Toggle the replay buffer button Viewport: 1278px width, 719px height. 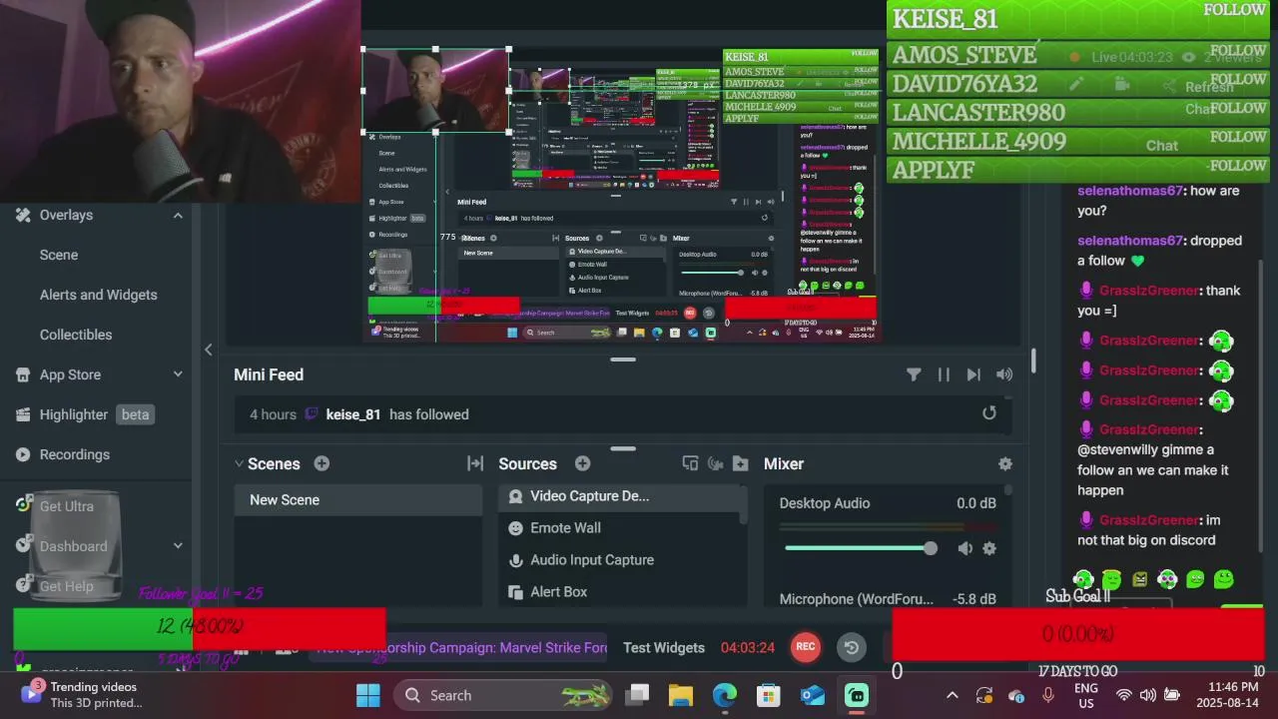(x=852, y=647)
